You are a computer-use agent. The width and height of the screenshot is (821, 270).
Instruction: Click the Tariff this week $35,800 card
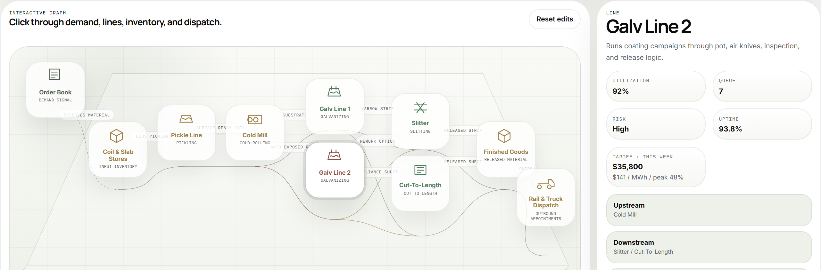pyautogui.click(x=656, y=167)
